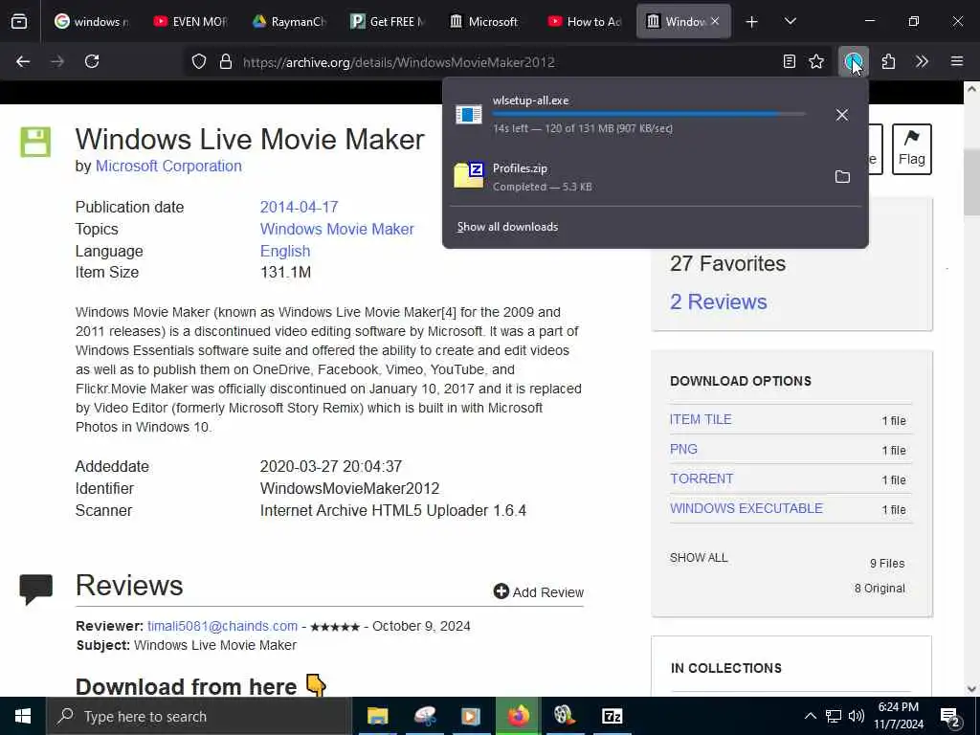Screen dimensions: 980x735
Task: Switch to the Google 'windows' search tab
Action: 91,21
